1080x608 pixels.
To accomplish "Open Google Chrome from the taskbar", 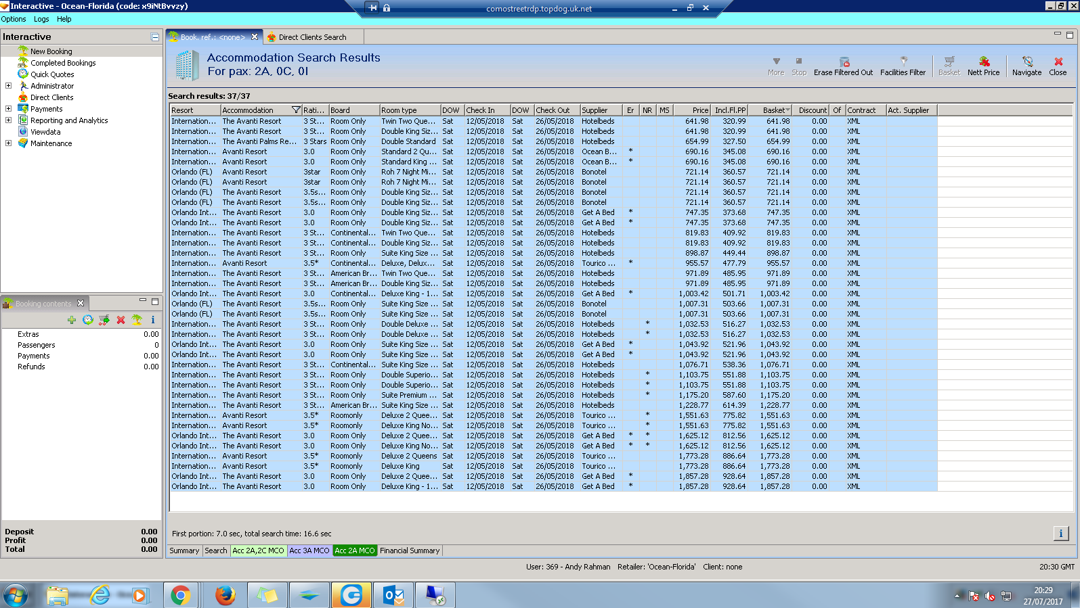I will [x=180, y=595].
